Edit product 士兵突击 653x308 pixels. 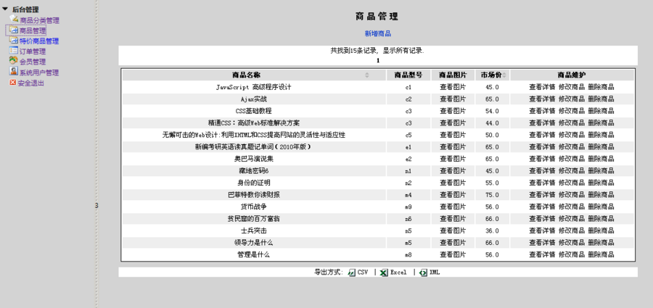572,231
